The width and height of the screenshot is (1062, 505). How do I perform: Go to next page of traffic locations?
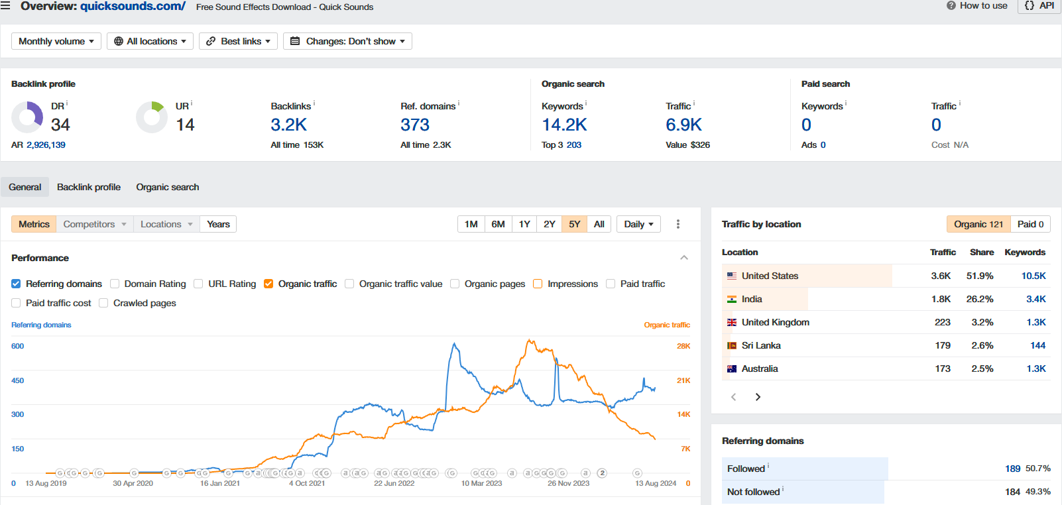tap(758, 397)
